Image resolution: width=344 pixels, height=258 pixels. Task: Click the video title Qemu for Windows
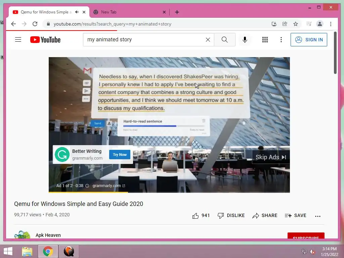pos(79,204)
